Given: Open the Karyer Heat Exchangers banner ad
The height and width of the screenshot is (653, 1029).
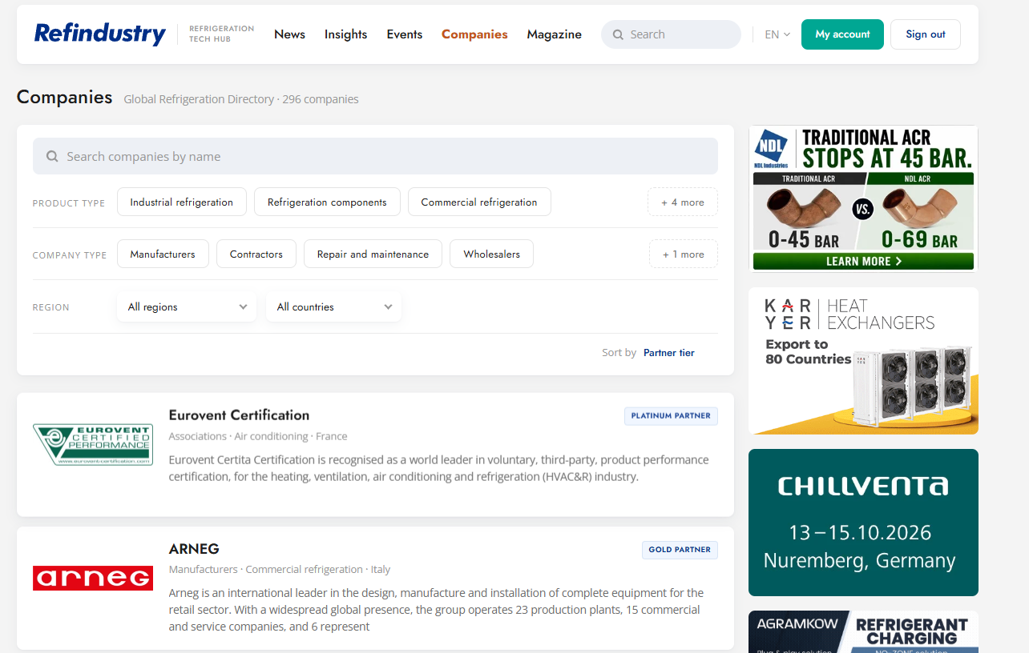Looking at the screenshot, I should [x=863, y=361].
